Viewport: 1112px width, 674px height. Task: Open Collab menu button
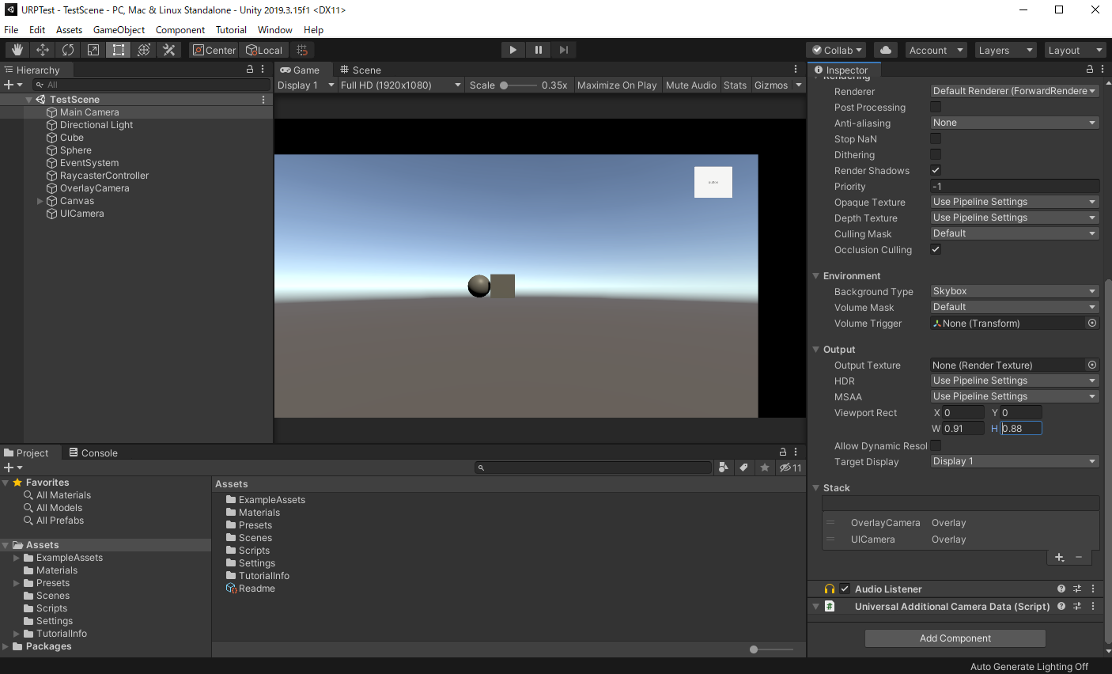click(x=837, y=50)
